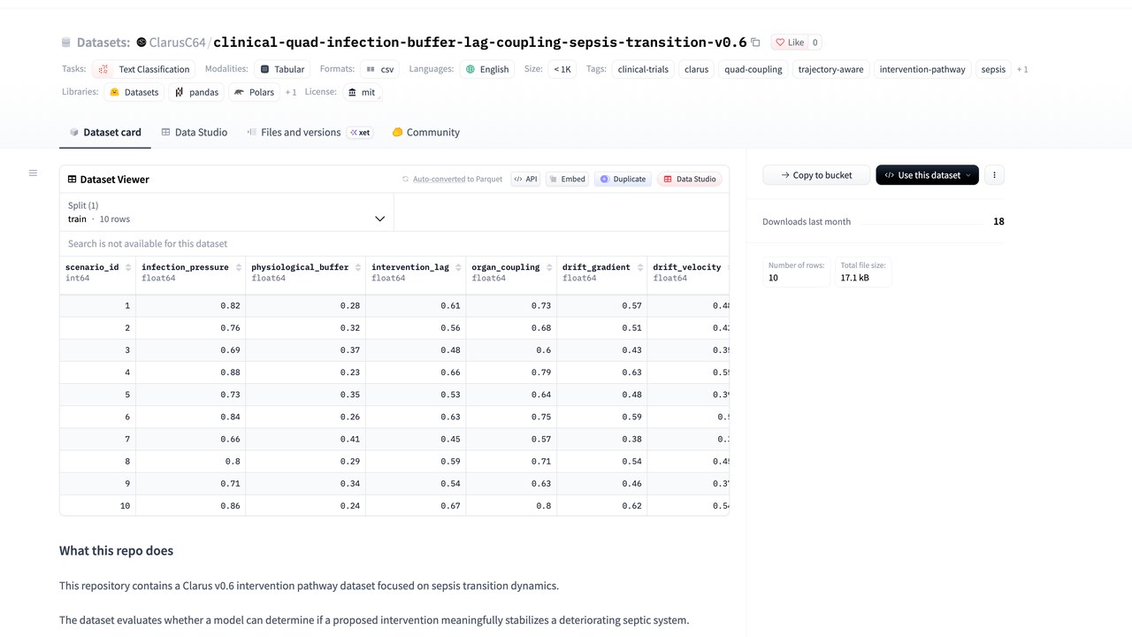The width and height of the screenshot is (1132, 637).
Task: Expand the train split selector
Action: [226, 212]
